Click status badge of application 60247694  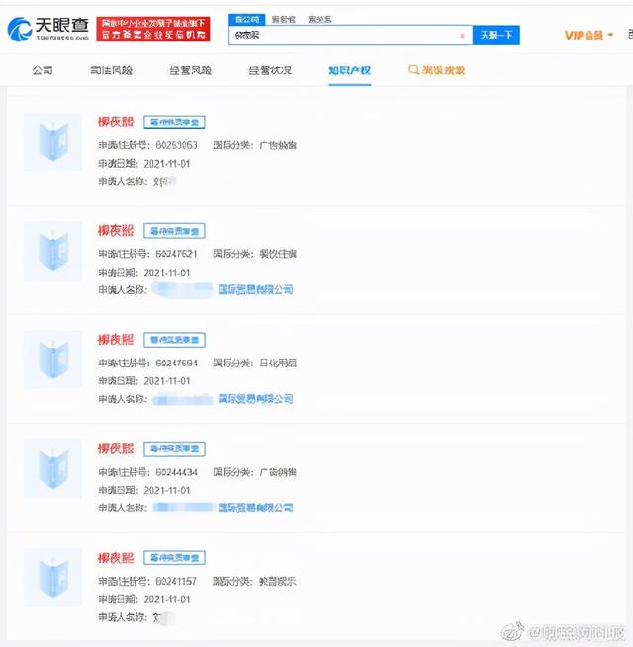(x=174, y=340)
